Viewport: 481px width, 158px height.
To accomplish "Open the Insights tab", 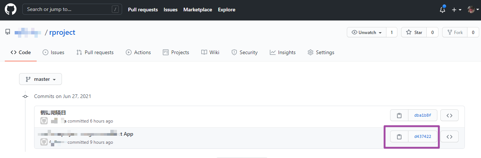I will pos(283,52).
